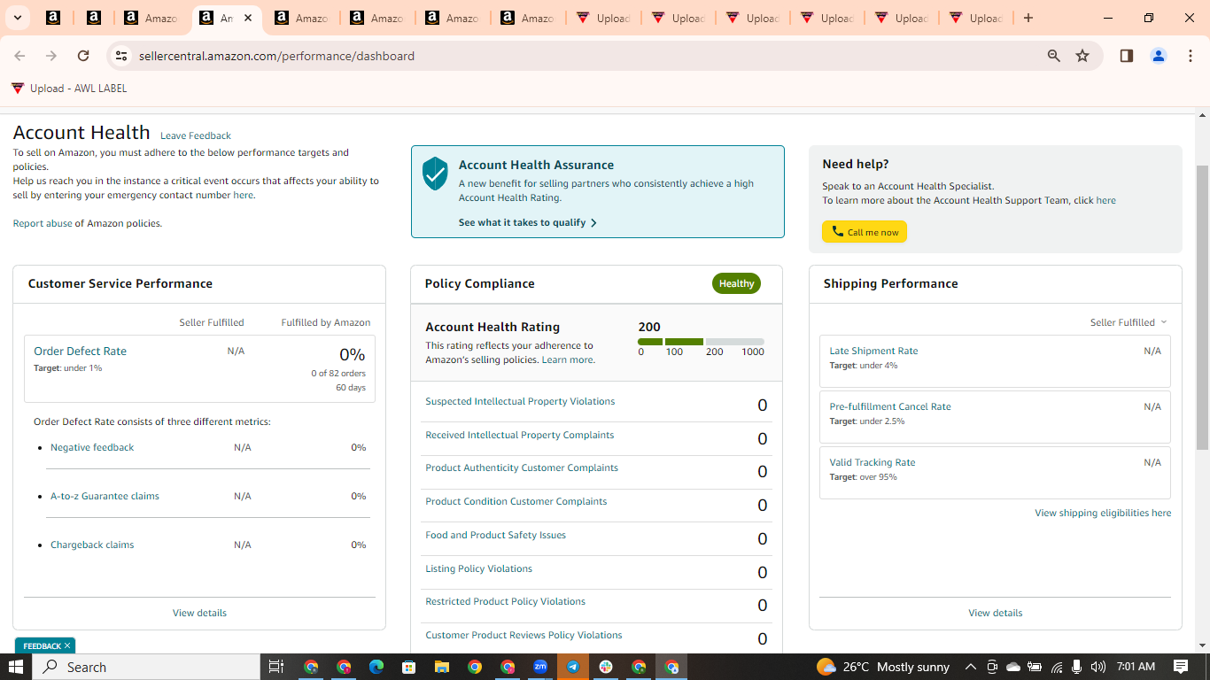Click the Healthy status badge

tap(736, 283)
